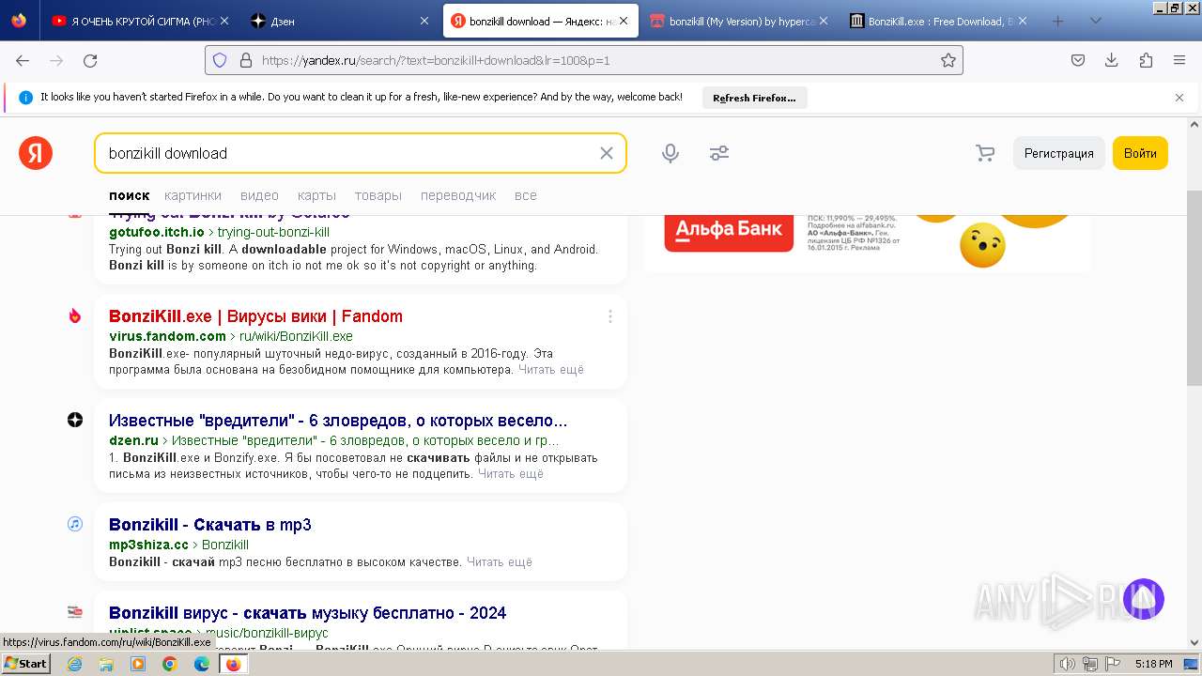Select the товары search category
Image resolution: width=1202 pixels, height=676 pixels.
[x=378, y=195]
